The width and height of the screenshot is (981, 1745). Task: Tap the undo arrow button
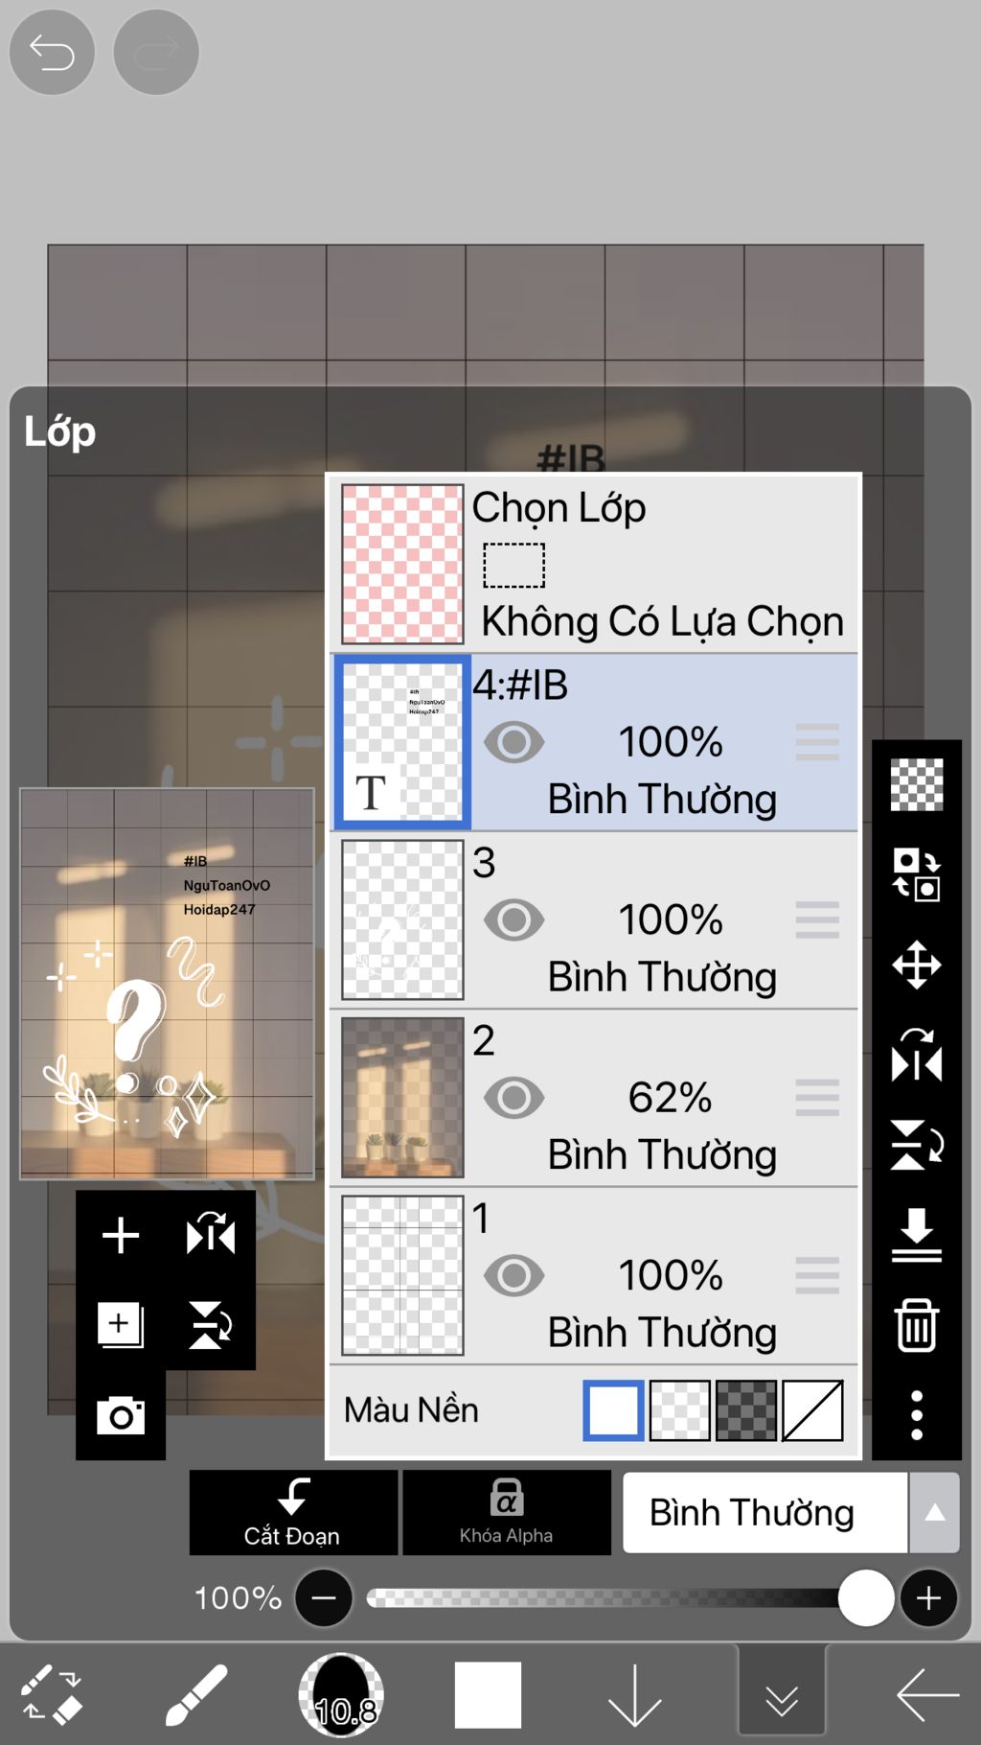(x=52, y=53)
